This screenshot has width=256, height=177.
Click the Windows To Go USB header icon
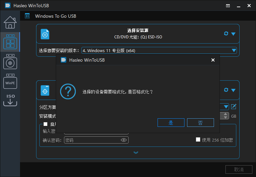coord(27,16)
